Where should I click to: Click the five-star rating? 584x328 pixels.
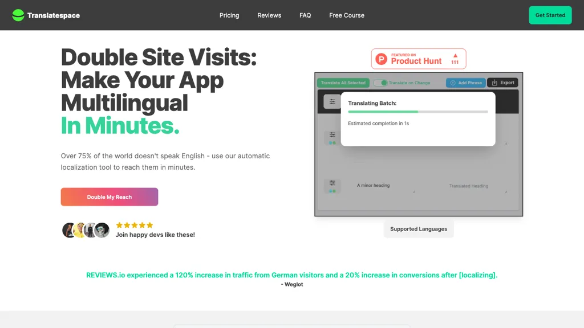135,225
